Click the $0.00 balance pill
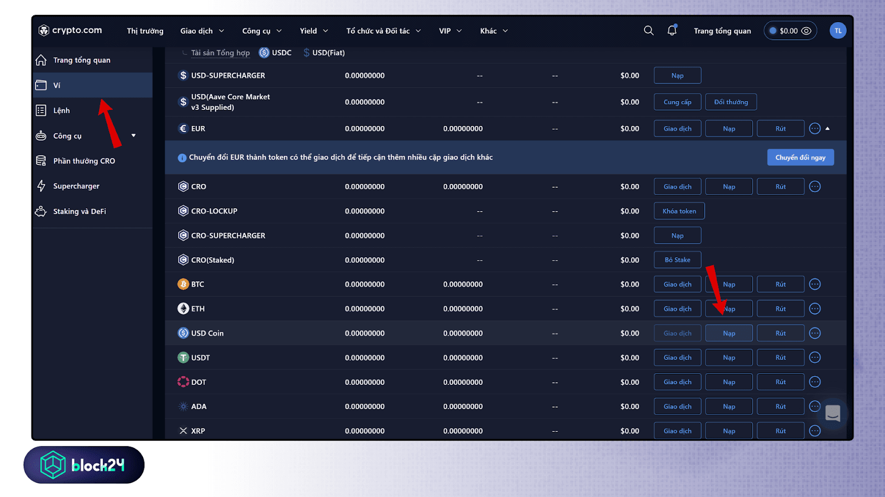 coord(790,31)
